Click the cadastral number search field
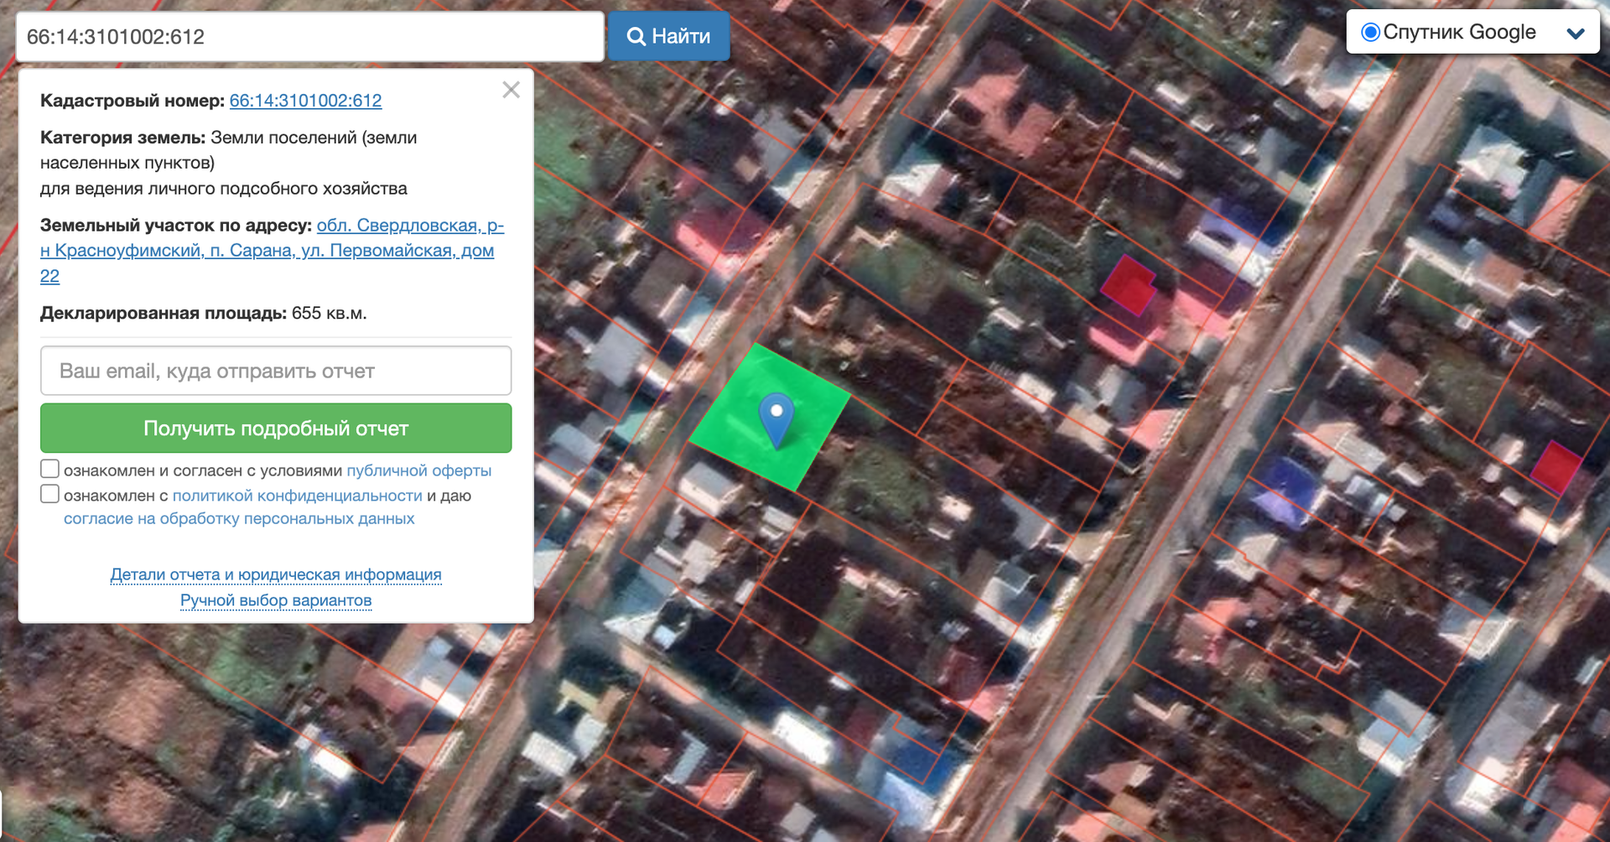 pos(310,37)
